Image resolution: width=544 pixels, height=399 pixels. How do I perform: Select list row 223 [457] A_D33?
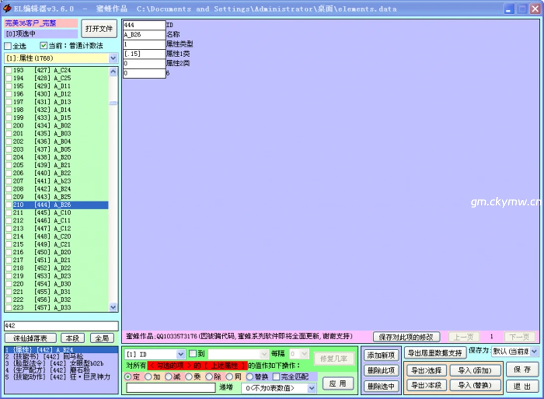[57, 307]
